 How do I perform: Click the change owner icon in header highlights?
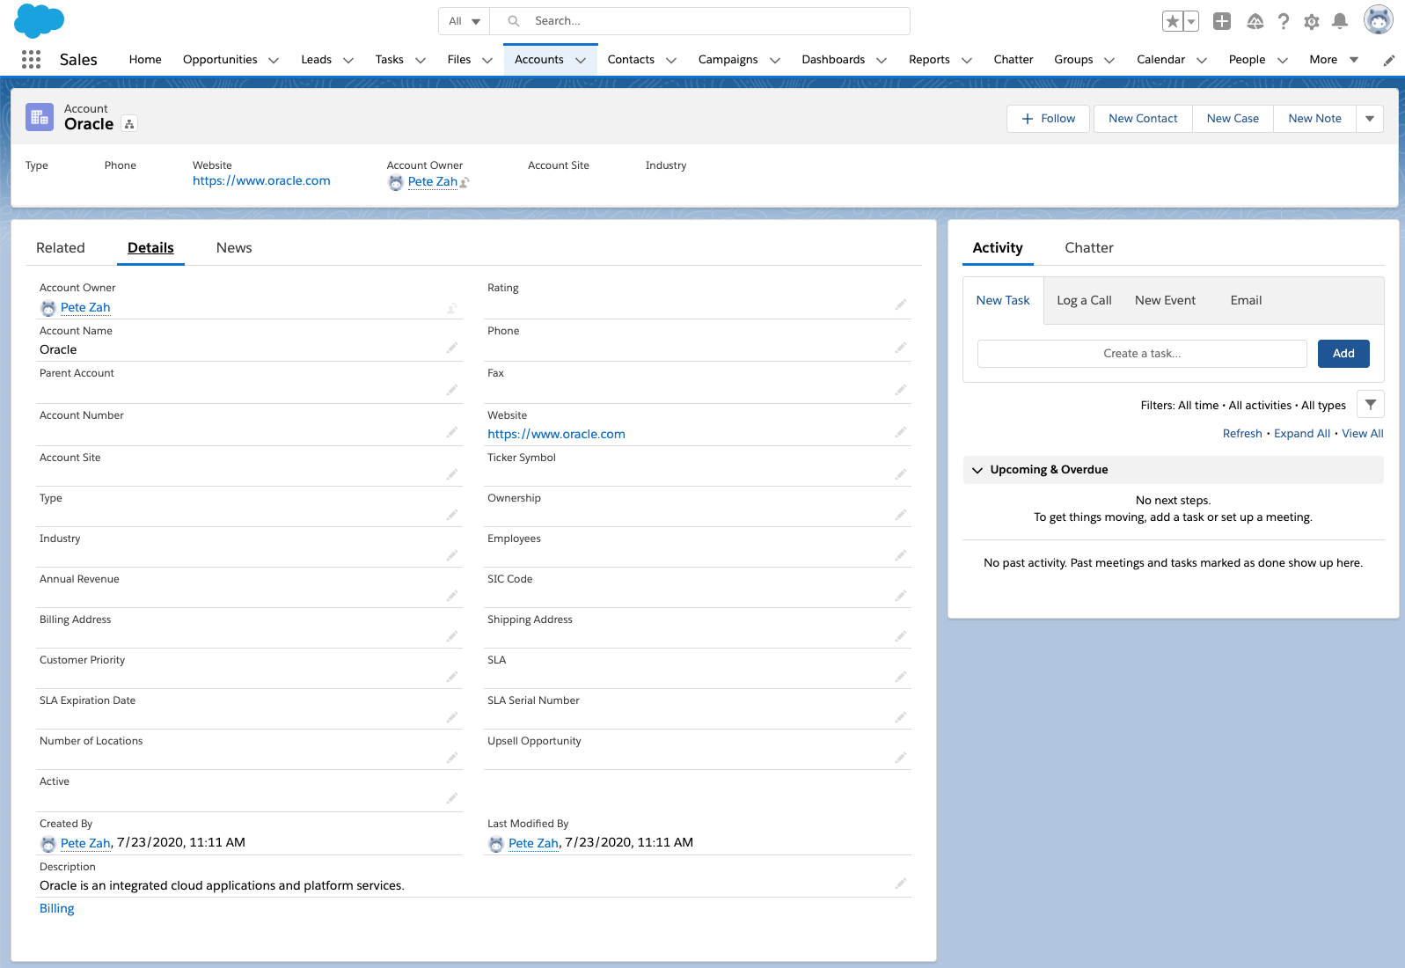pyautogui.click(x=465, y=182)
